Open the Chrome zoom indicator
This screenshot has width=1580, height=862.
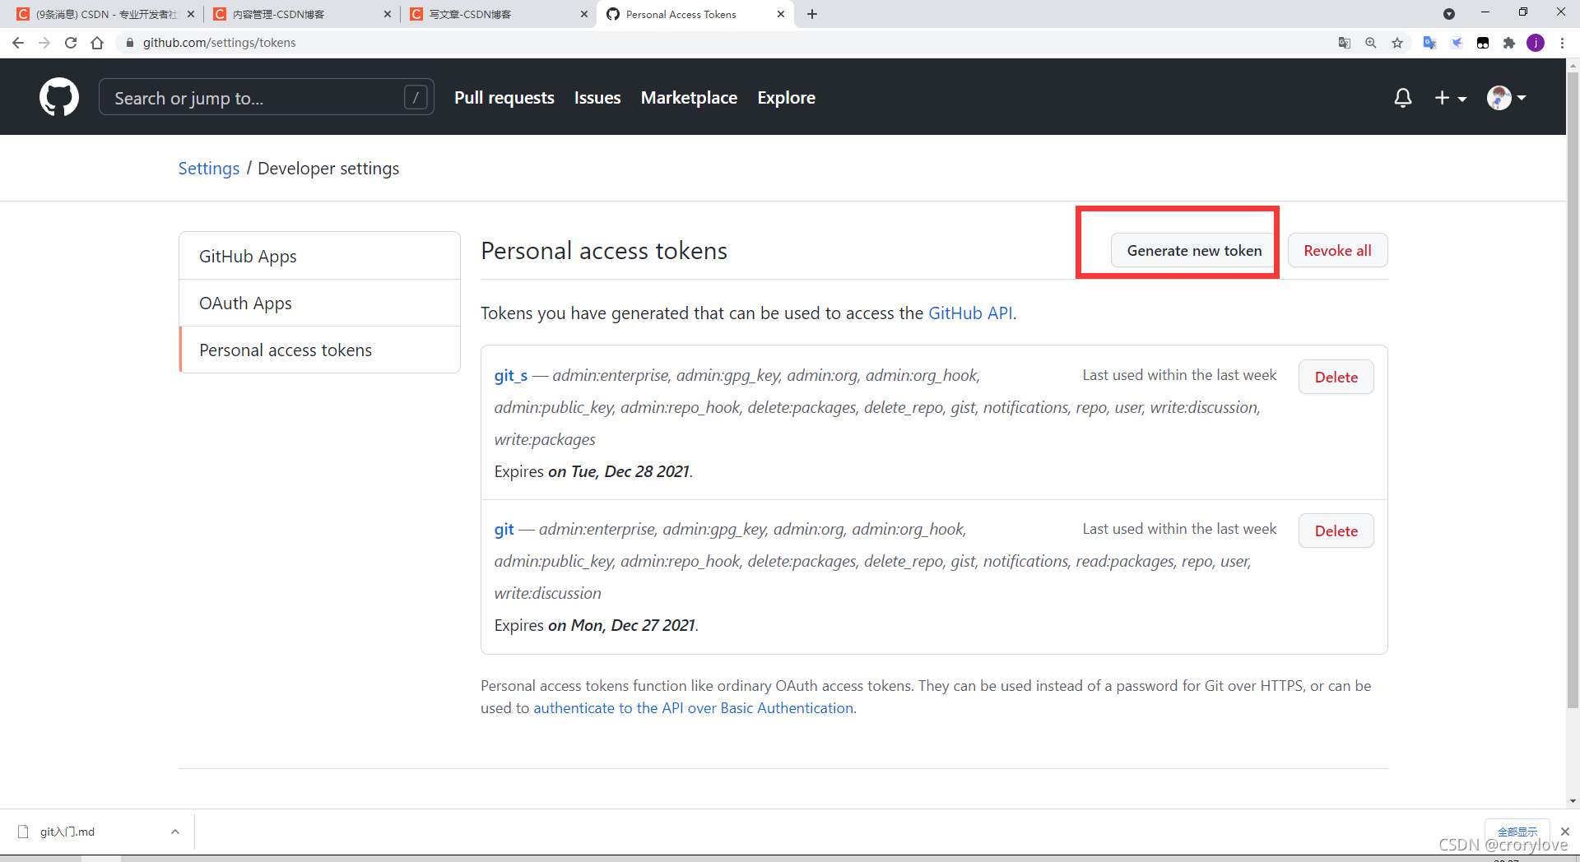(1371, 43)
